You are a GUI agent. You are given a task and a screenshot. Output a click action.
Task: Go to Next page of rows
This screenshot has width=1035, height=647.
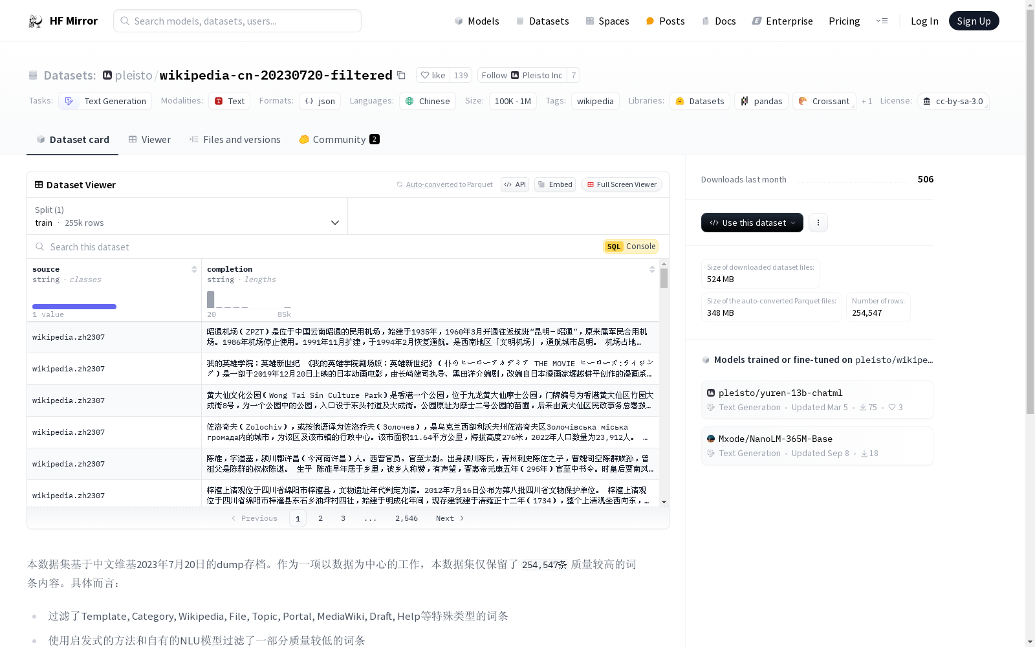[x=450, y=518]
